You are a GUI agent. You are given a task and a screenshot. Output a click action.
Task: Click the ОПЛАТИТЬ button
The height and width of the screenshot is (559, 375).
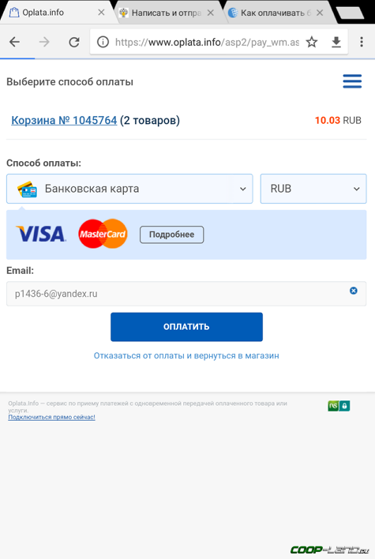(x=186, y=327)
